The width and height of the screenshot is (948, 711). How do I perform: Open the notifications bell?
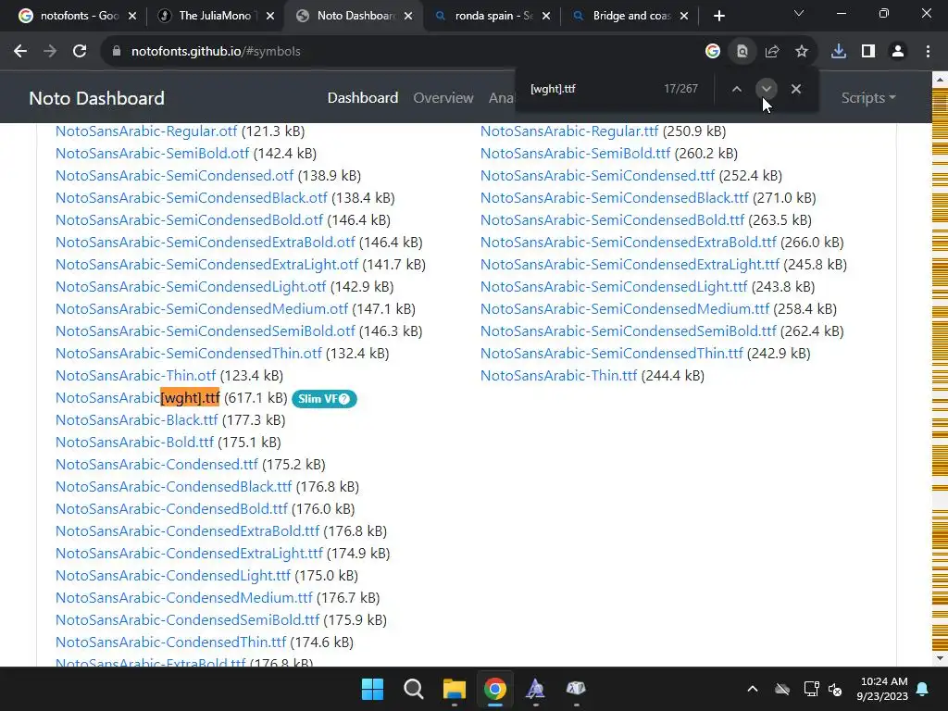click(x=923, y=689)
